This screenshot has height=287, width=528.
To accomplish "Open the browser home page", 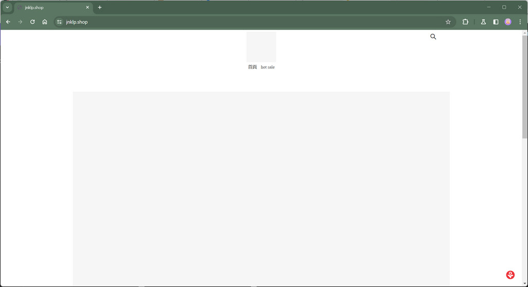I will click(45, 22).
